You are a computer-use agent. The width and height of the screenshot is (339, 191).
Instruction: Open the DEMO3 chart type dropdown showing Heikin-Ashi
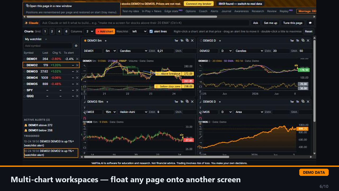(133, 112)
